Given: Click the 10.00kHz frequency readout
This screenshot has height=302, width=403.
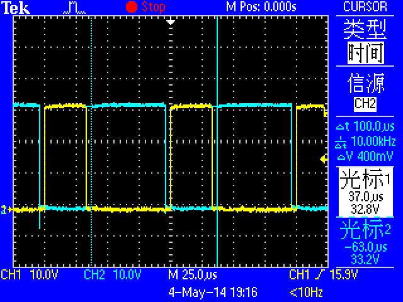Looking at the screenshot, I should (365, 141).
